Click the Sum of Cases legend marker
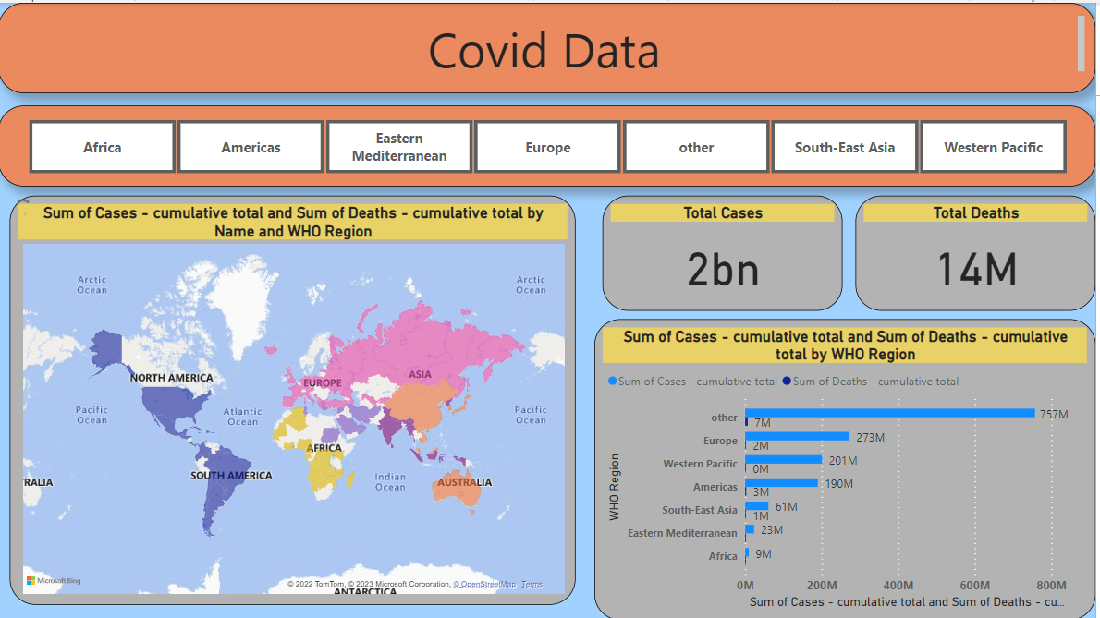 [613, 382]
